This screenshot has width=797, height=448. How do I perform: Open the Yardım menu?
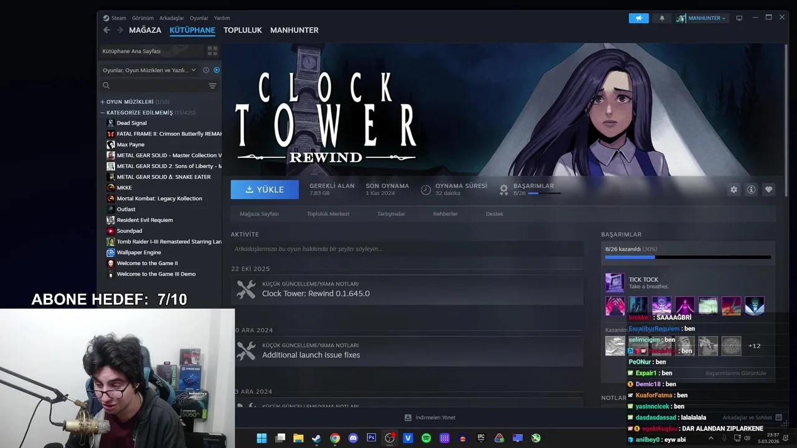[222, 18]
